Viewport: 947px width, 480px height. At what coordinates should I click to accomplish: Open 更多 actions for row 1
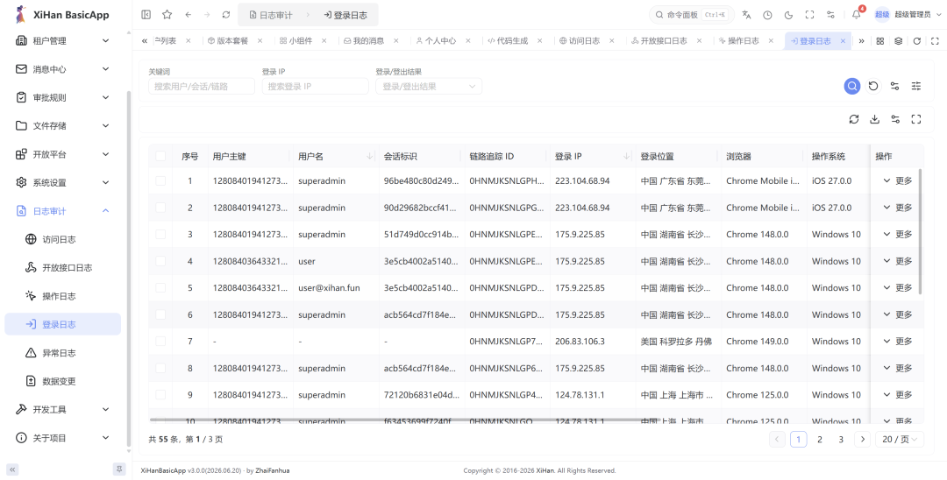(898, 181)
